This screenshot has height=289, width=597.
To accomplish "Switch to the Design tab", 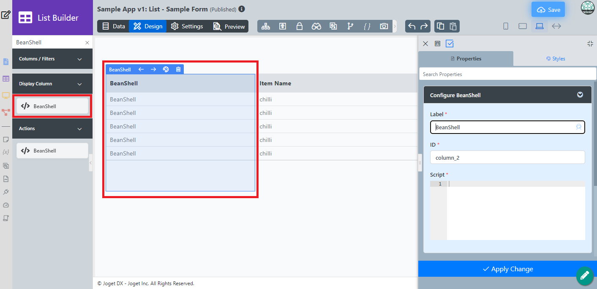I will pos(148,26).
